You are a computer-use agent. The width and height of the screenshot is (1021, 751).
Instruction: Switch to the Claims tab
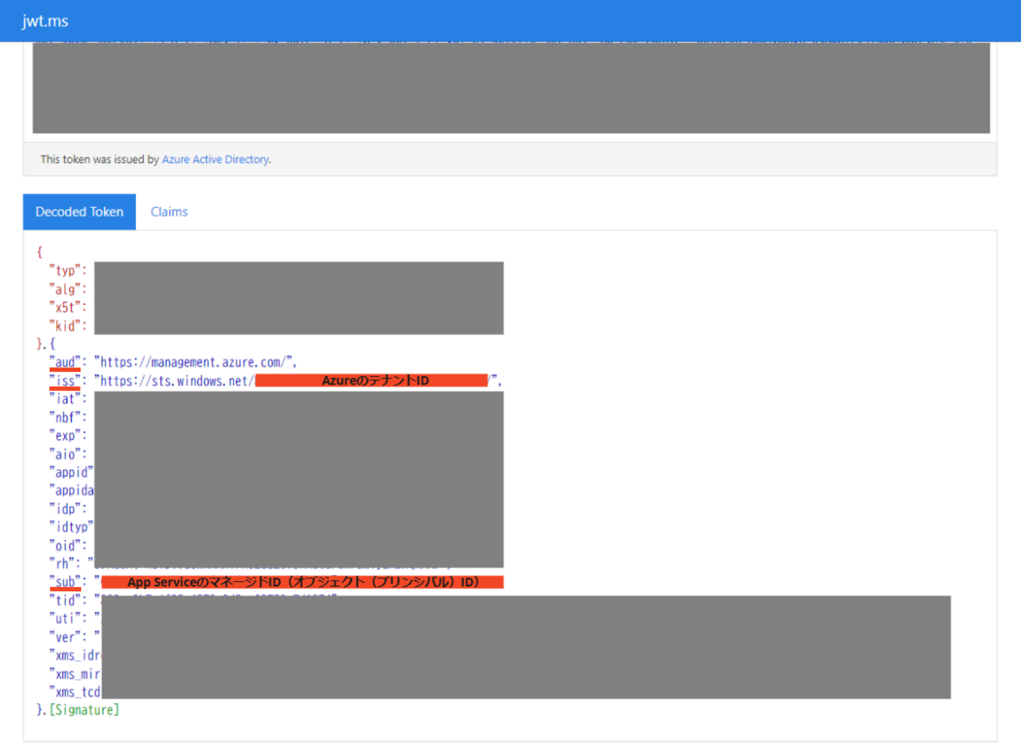[x=169, y=212]
